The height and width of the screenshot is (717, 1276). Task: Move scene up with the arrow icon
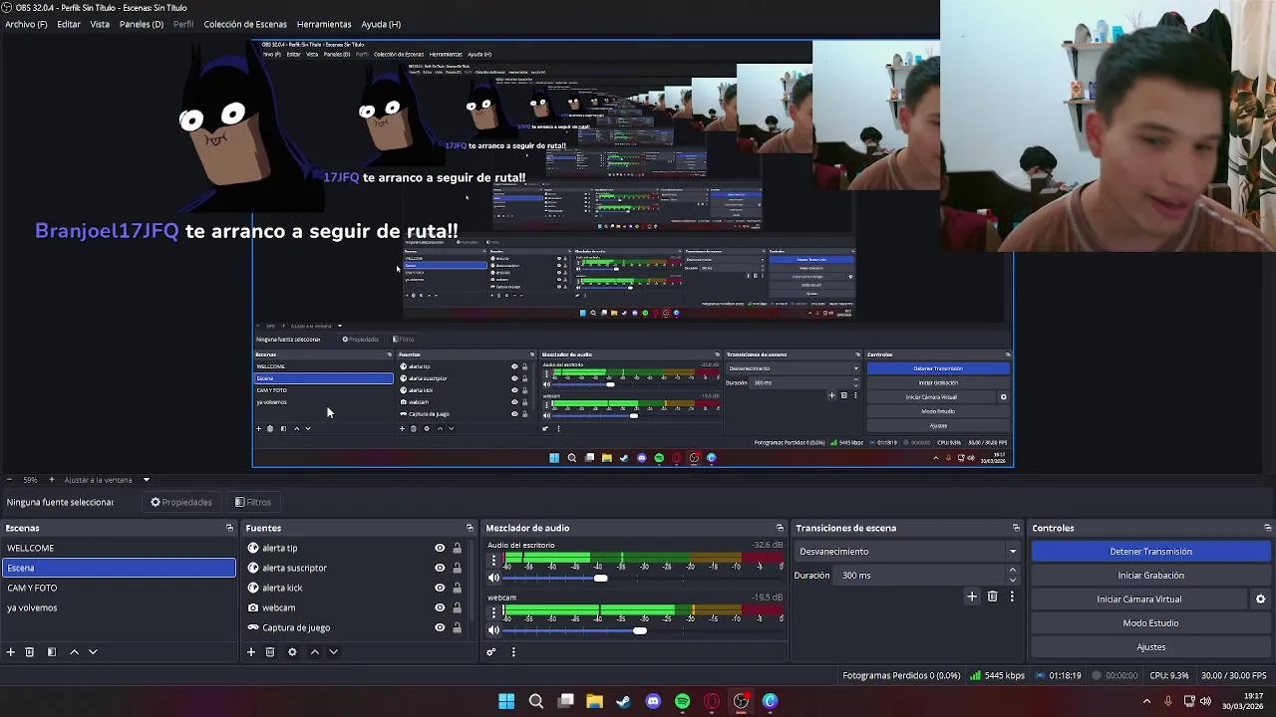pos(74,652)
